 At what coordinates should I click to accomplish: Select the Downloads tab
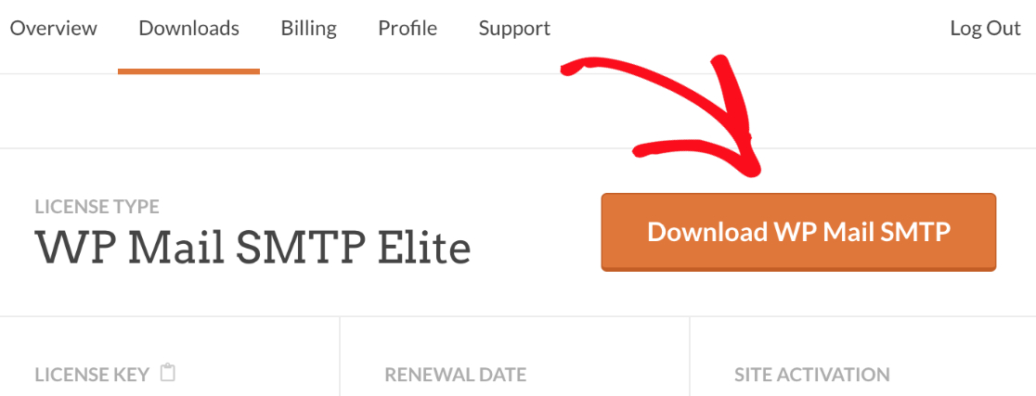[x=189, y=29]
